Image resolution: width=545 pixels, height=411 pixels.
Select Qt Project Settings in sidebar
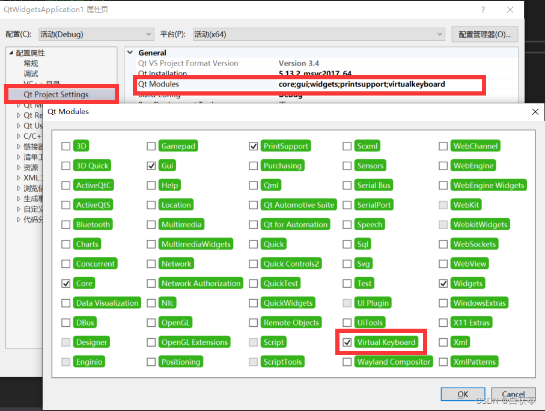(56, 94)
